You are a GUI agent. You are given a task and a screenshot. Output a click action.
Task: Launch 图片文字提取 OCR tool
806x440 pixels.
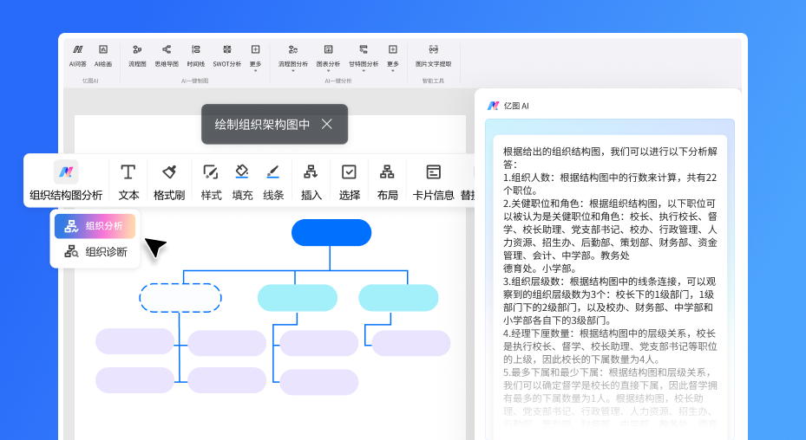(x=433, y=56)
